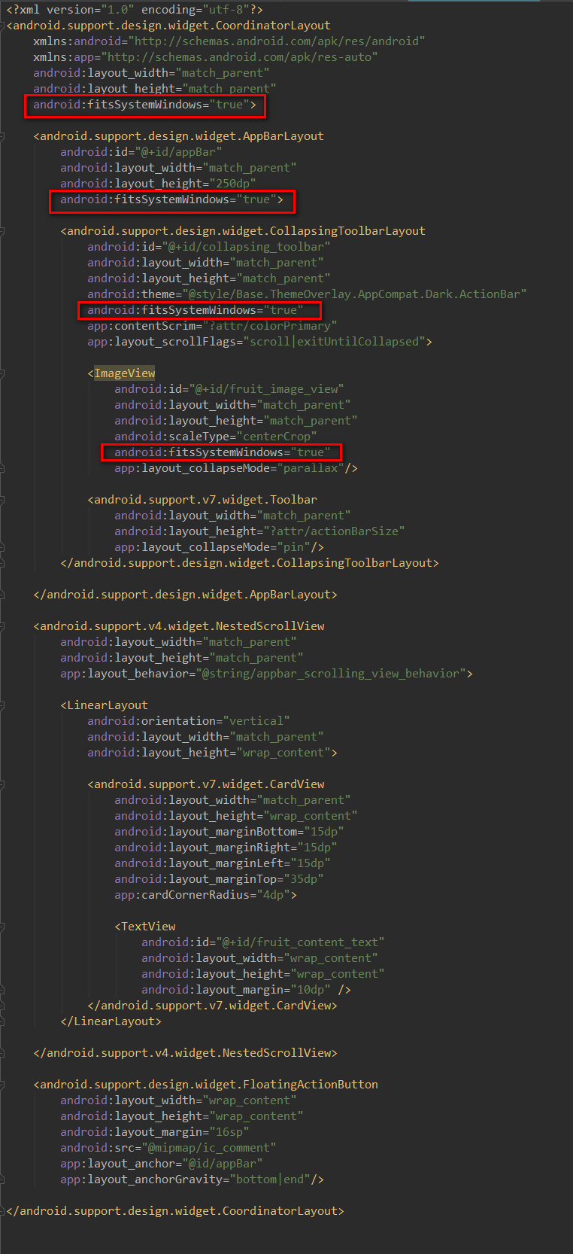Click opening NestedScrollView tag

coord(179,626)
